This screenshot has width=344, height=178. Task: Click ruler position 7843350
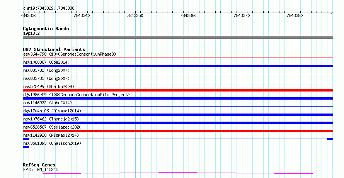(x=135, y=15)
